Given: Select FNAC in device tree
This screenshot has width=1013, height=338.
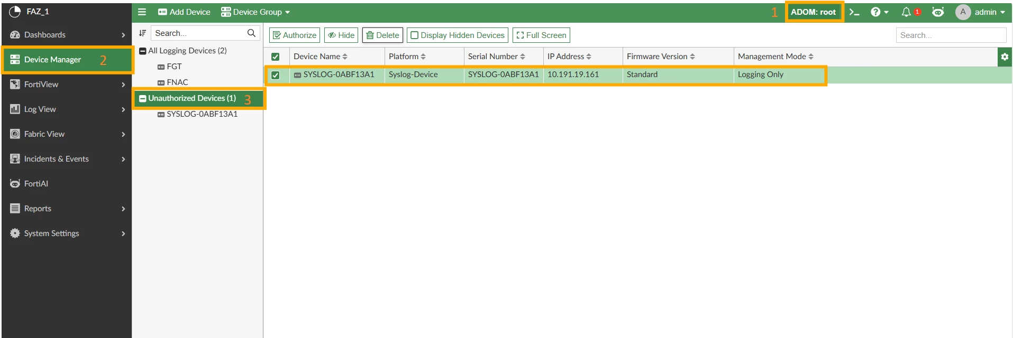Looking at the screenshot, I should point(177,82).
